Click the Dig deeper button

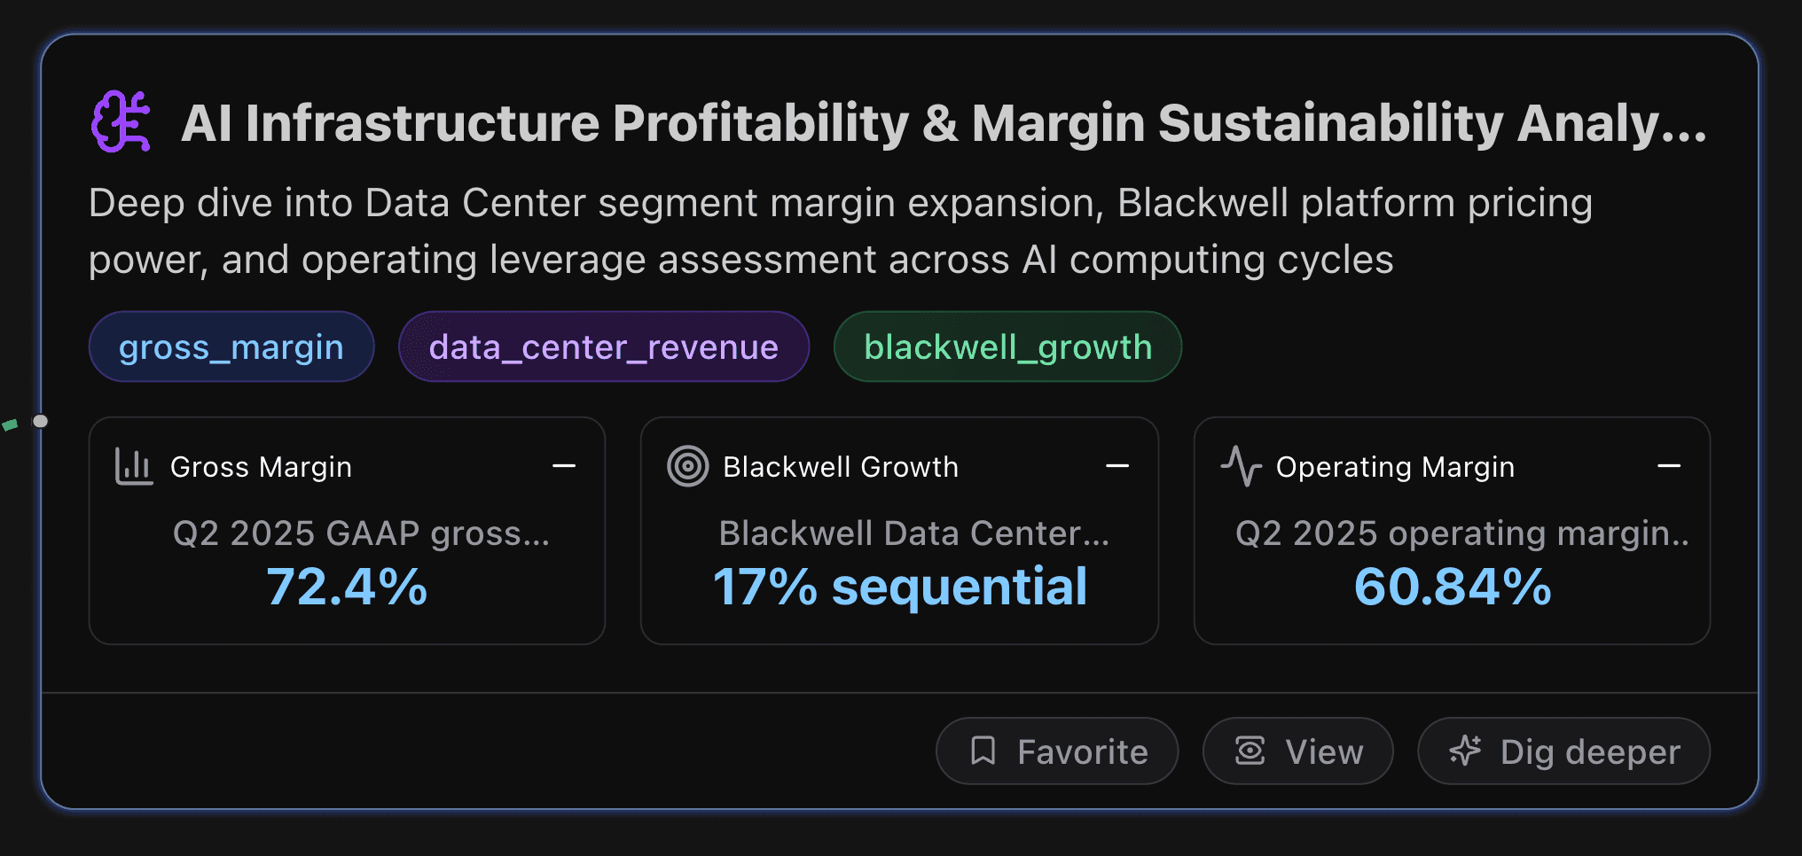pos(1563,751)
